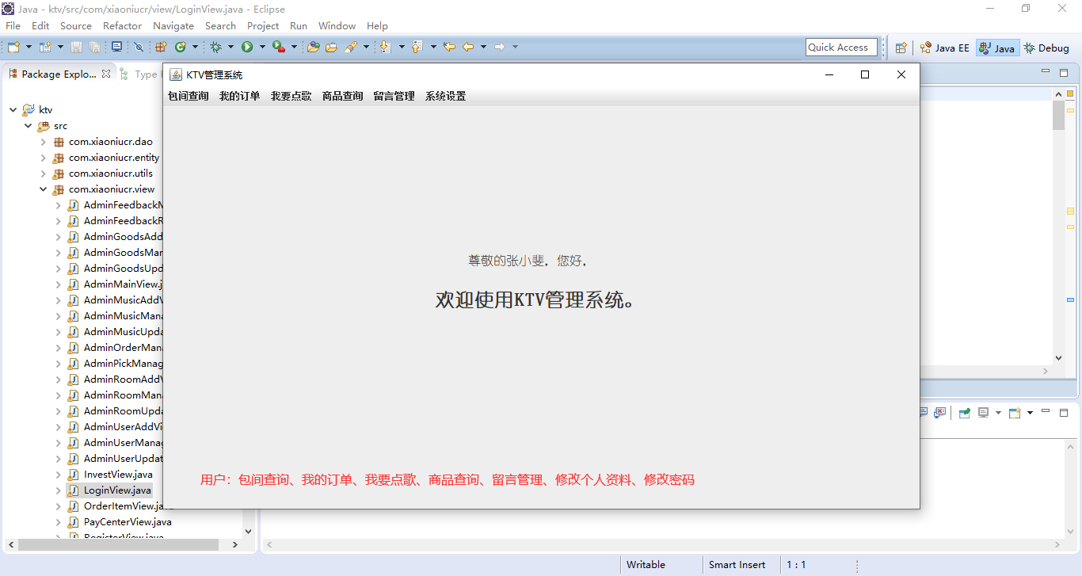Jump to Last Edit Location icon
The height and width of the screenshot is (576, 1082).
tap(449, 48)
